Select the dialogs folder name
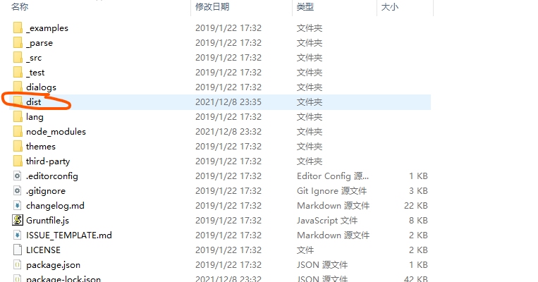This screenshot has height=282, width=538. pos(41,87)
